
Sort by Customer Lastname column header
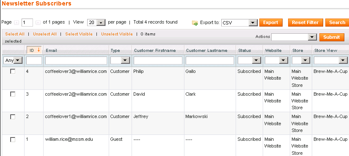(x=207, y=50)
